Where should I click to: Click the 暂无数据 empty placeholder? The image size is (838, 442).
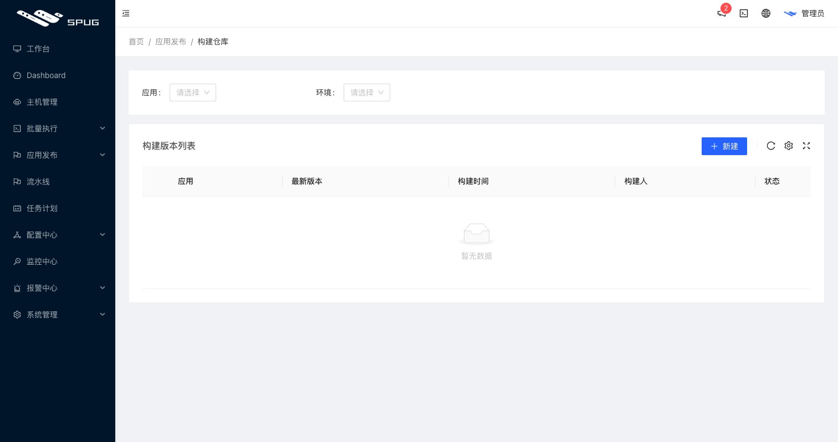pyautogui.click(x=477, y=242)
